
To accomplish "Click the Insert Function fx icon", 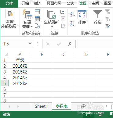I will pos(70,44).
